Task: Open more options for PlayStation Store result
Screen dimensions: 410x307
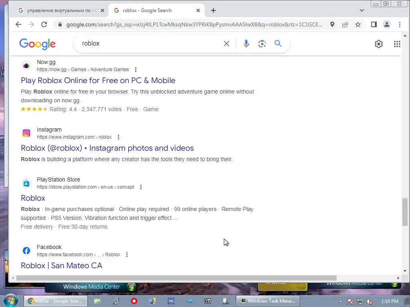Action: point(141,187)
